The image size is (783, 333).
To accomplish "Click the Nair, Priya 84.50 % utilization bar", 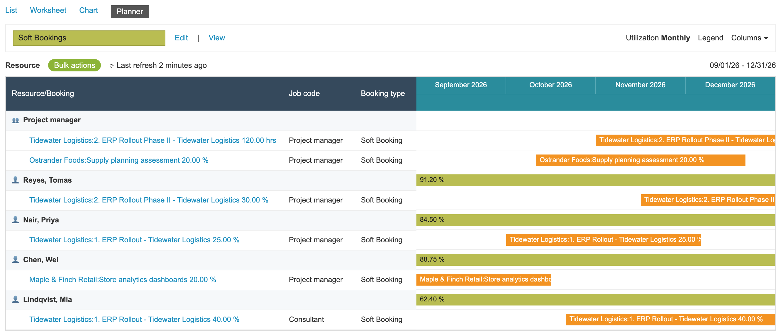I will 596,219.
